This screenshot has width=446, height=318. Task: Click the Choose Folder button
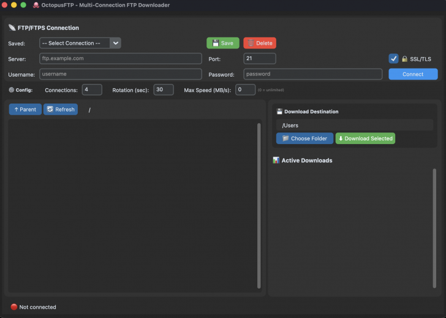coord(304,138)
